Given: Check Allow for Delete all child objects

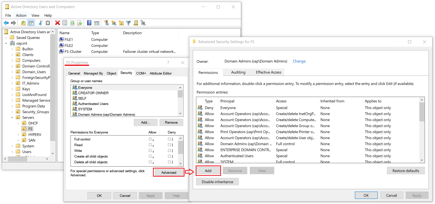Looking at the screenshot, I should point(150,162).
